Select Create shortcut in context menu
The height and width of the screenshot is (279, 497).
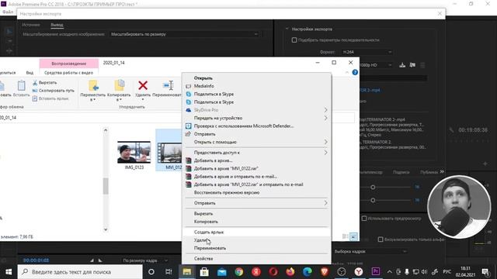(257, 232)
